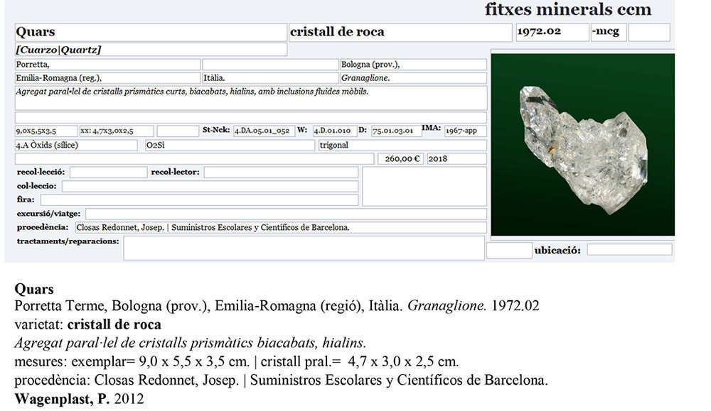Click the year field '2018'
Screen dimensions: 711x411
tap(456, 159)
